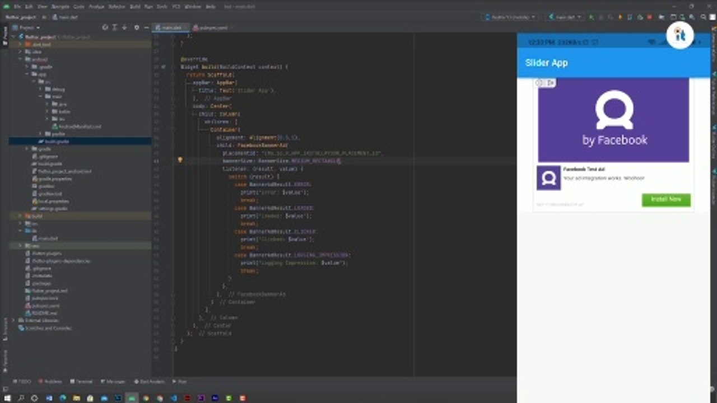Open the Project panel gear settings

136,27
